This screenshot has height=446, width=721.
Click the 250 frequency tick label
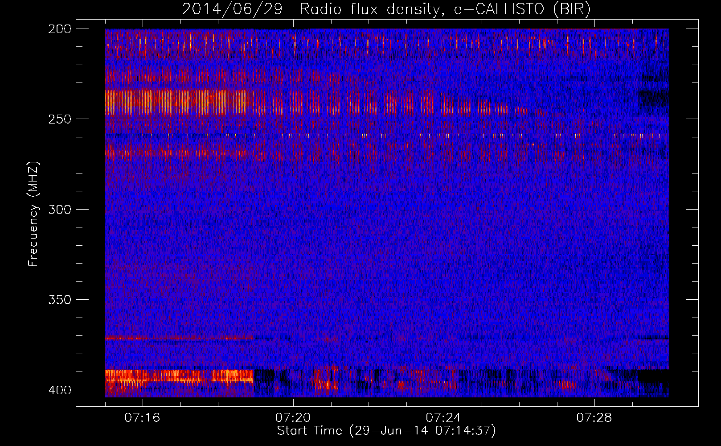point(59,119)
